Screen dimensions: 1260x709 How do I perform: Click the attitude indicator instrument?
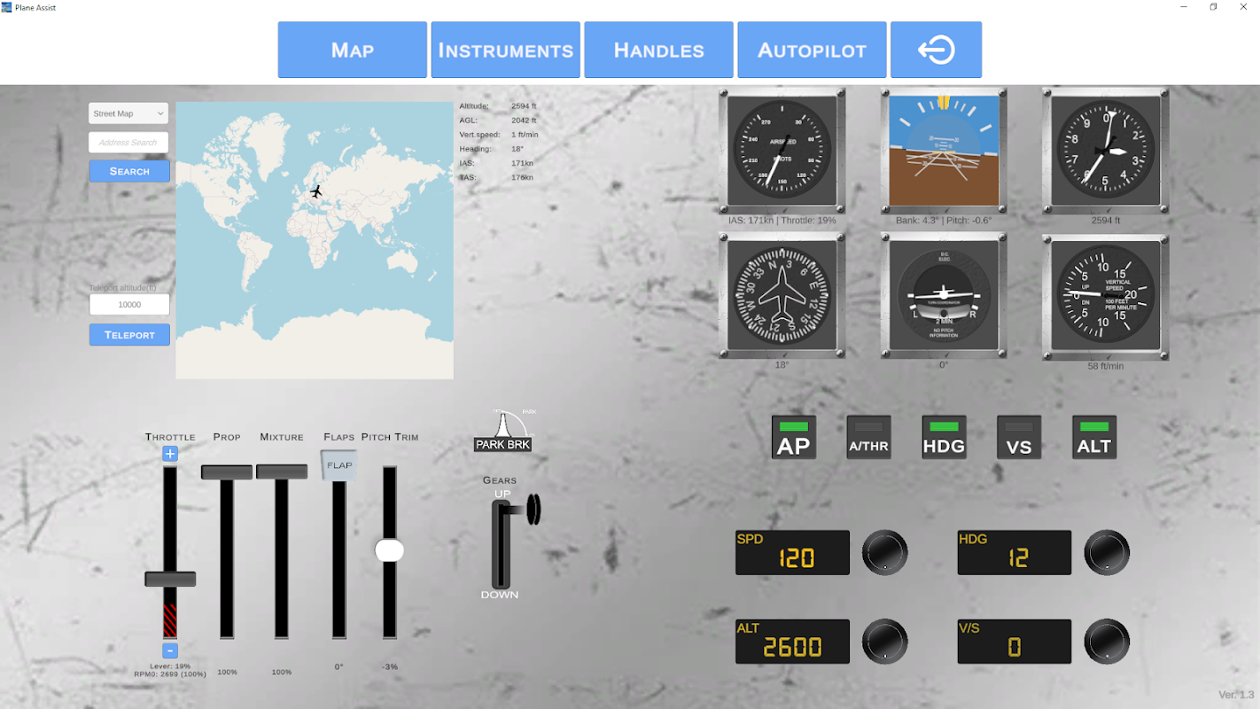[x=944, y=151]
